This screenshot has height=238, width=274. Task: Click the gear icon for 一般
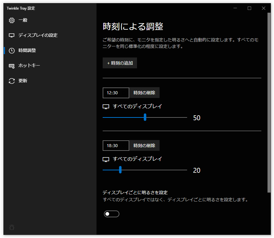tap(12, 20)
